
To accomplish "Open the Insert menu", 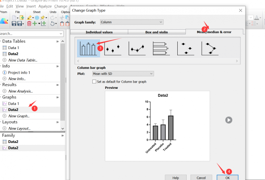I will click(x=31, y=6).
